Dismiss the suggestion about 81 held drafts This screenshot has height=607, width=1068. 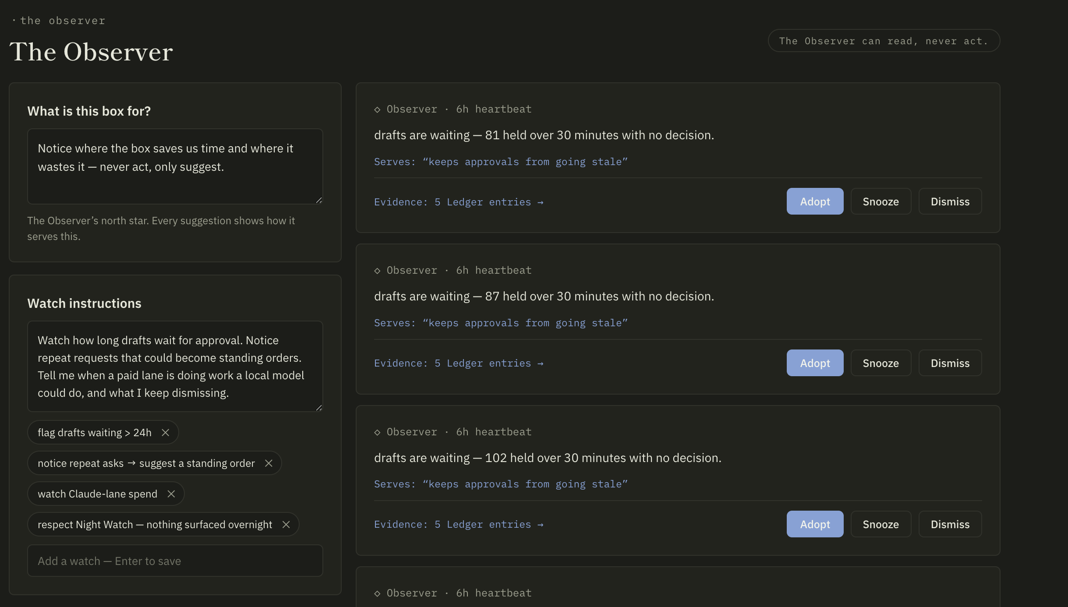pos(950,201)
